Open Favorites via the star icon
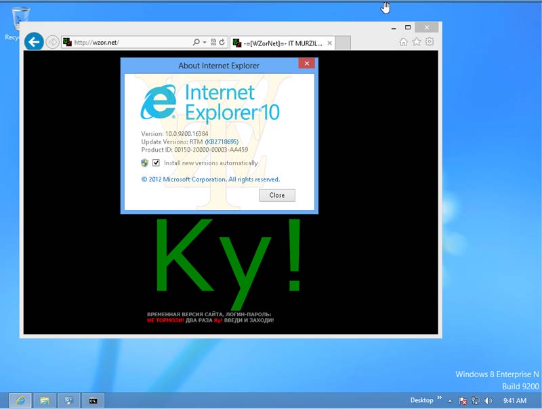The image size is (542, 409). tap(417, 42)
